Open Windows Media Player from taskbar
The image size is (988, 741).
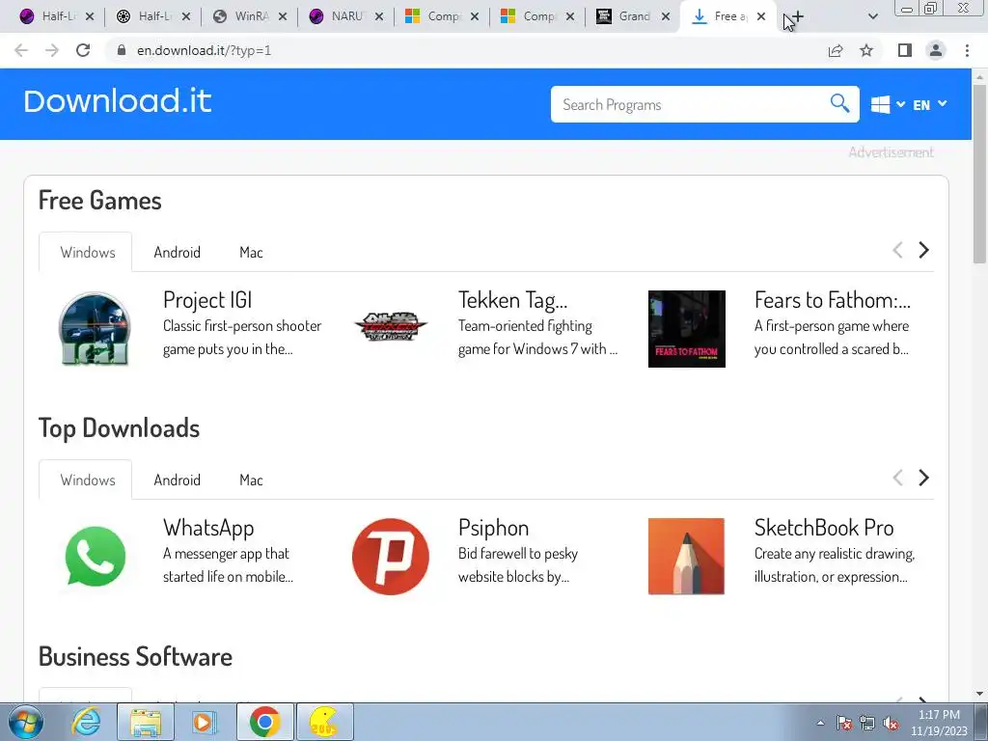[203, 722]
